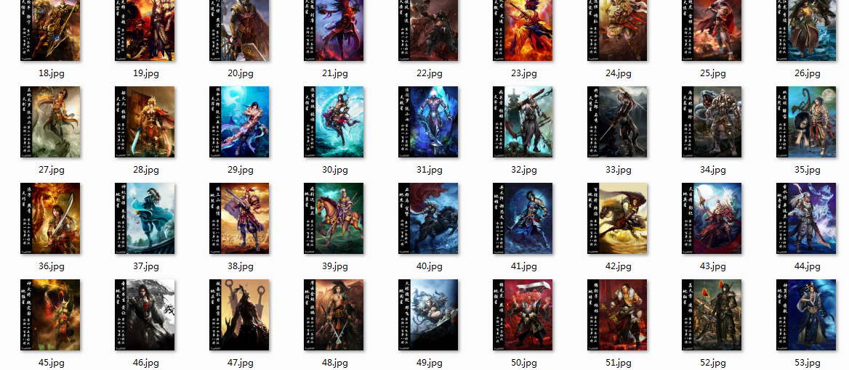Select the thumbnail of 52.jpg
This screenshot has width=849, height=370.
712,315
